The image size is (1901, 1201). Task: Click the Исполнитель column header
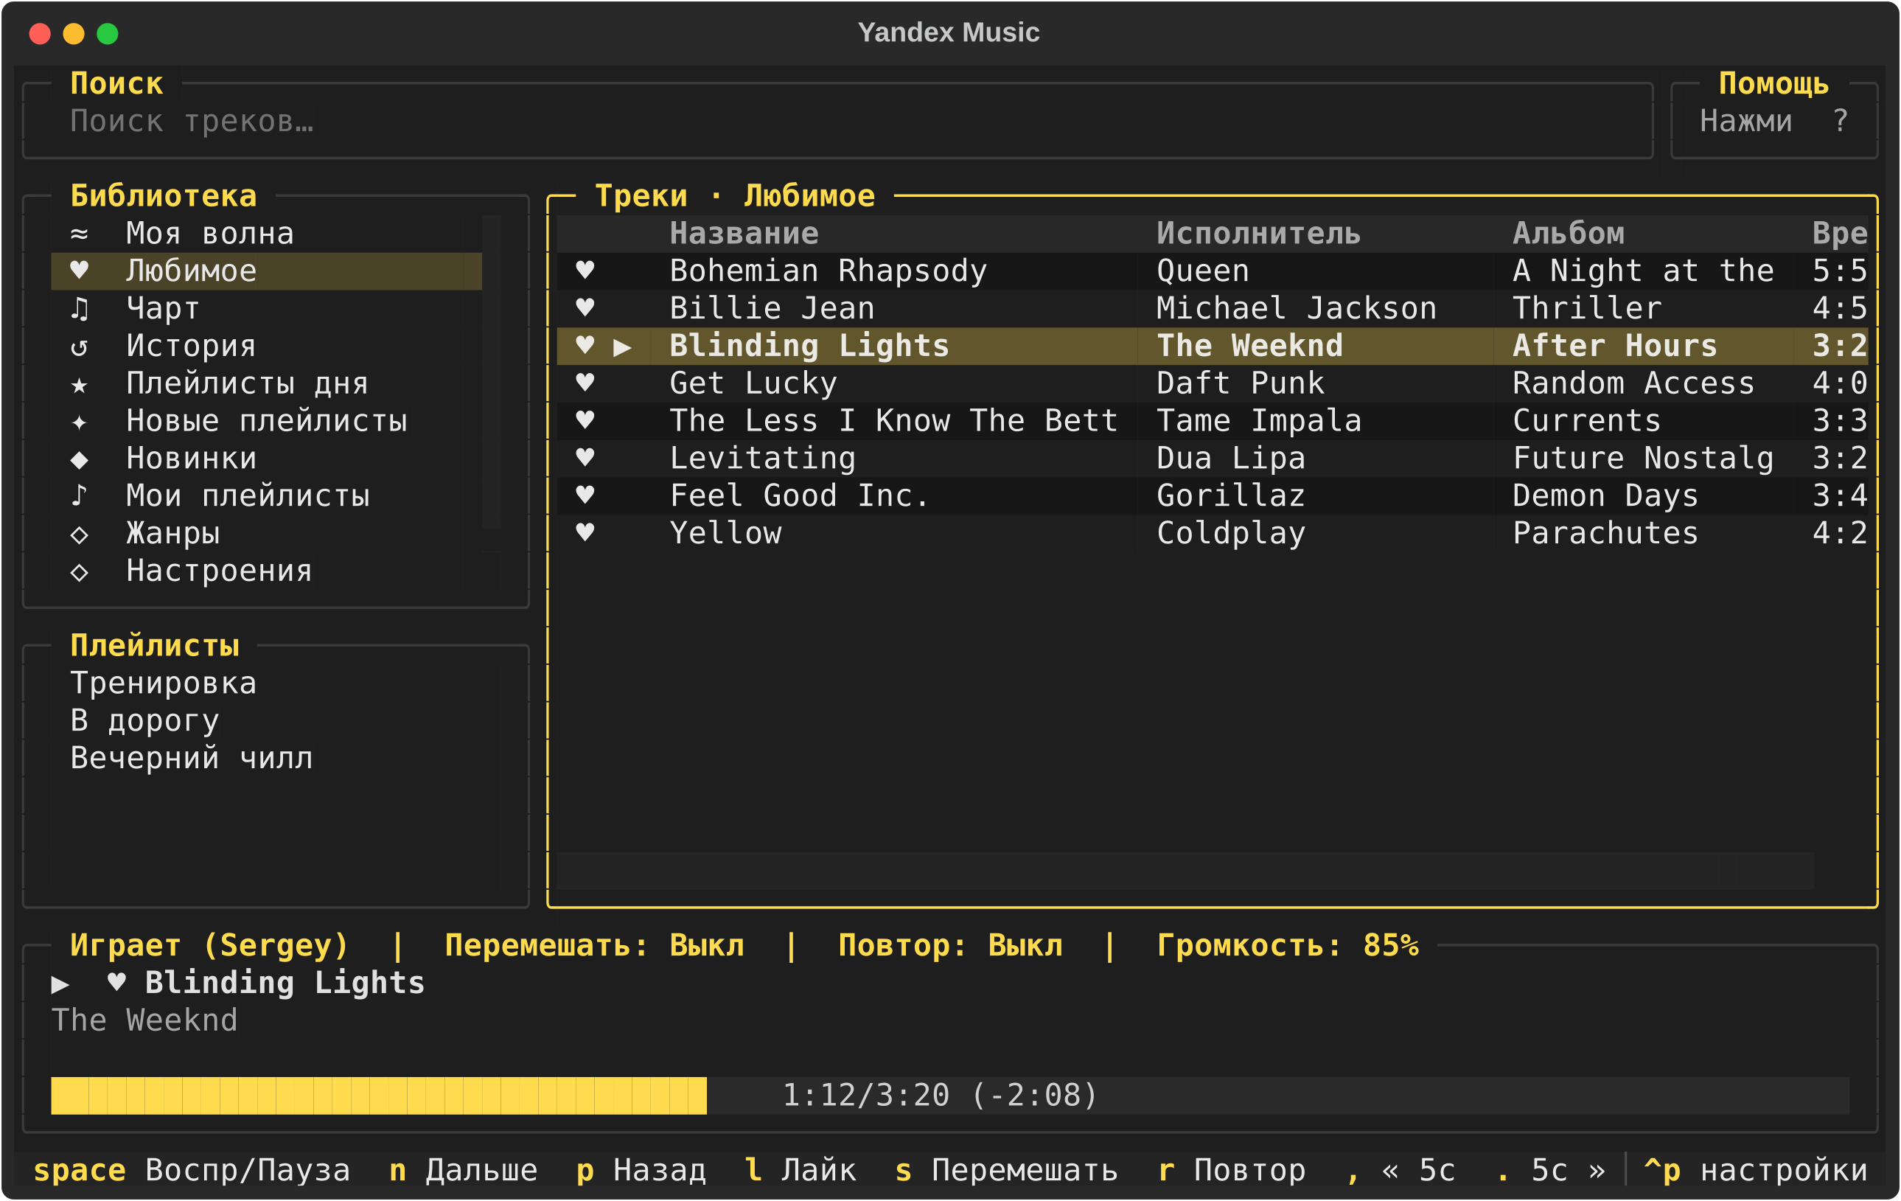click(1258, 234)
